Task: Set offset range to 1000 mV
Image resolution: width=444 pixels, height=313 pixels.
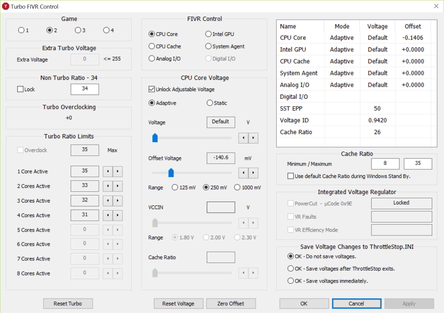Action: (248, 187)
